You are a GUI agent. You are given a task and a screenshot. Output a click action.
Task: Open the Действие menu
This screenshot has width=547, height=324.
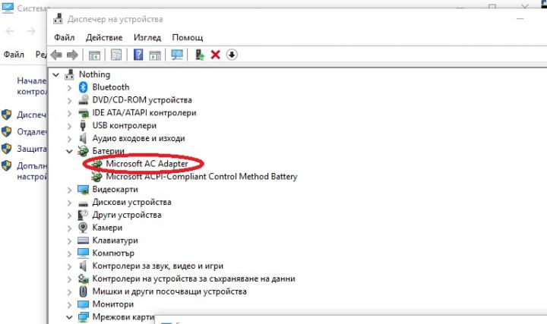tap(104, 37)
